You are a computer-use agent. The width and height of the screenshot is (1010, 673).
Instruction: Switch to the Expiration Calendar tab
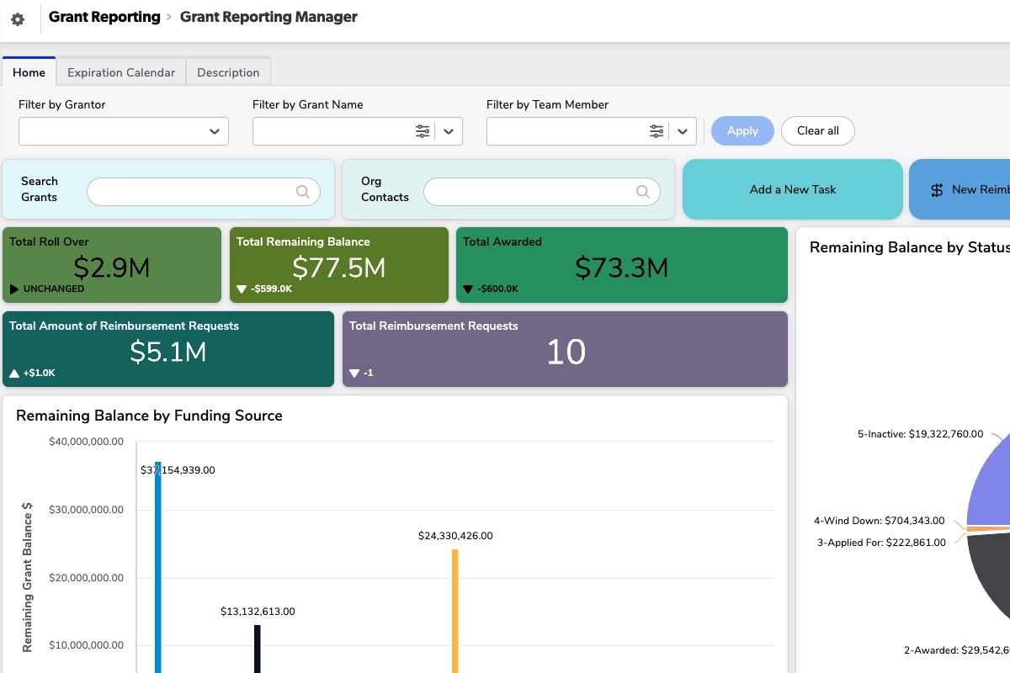tap(121, 72)
